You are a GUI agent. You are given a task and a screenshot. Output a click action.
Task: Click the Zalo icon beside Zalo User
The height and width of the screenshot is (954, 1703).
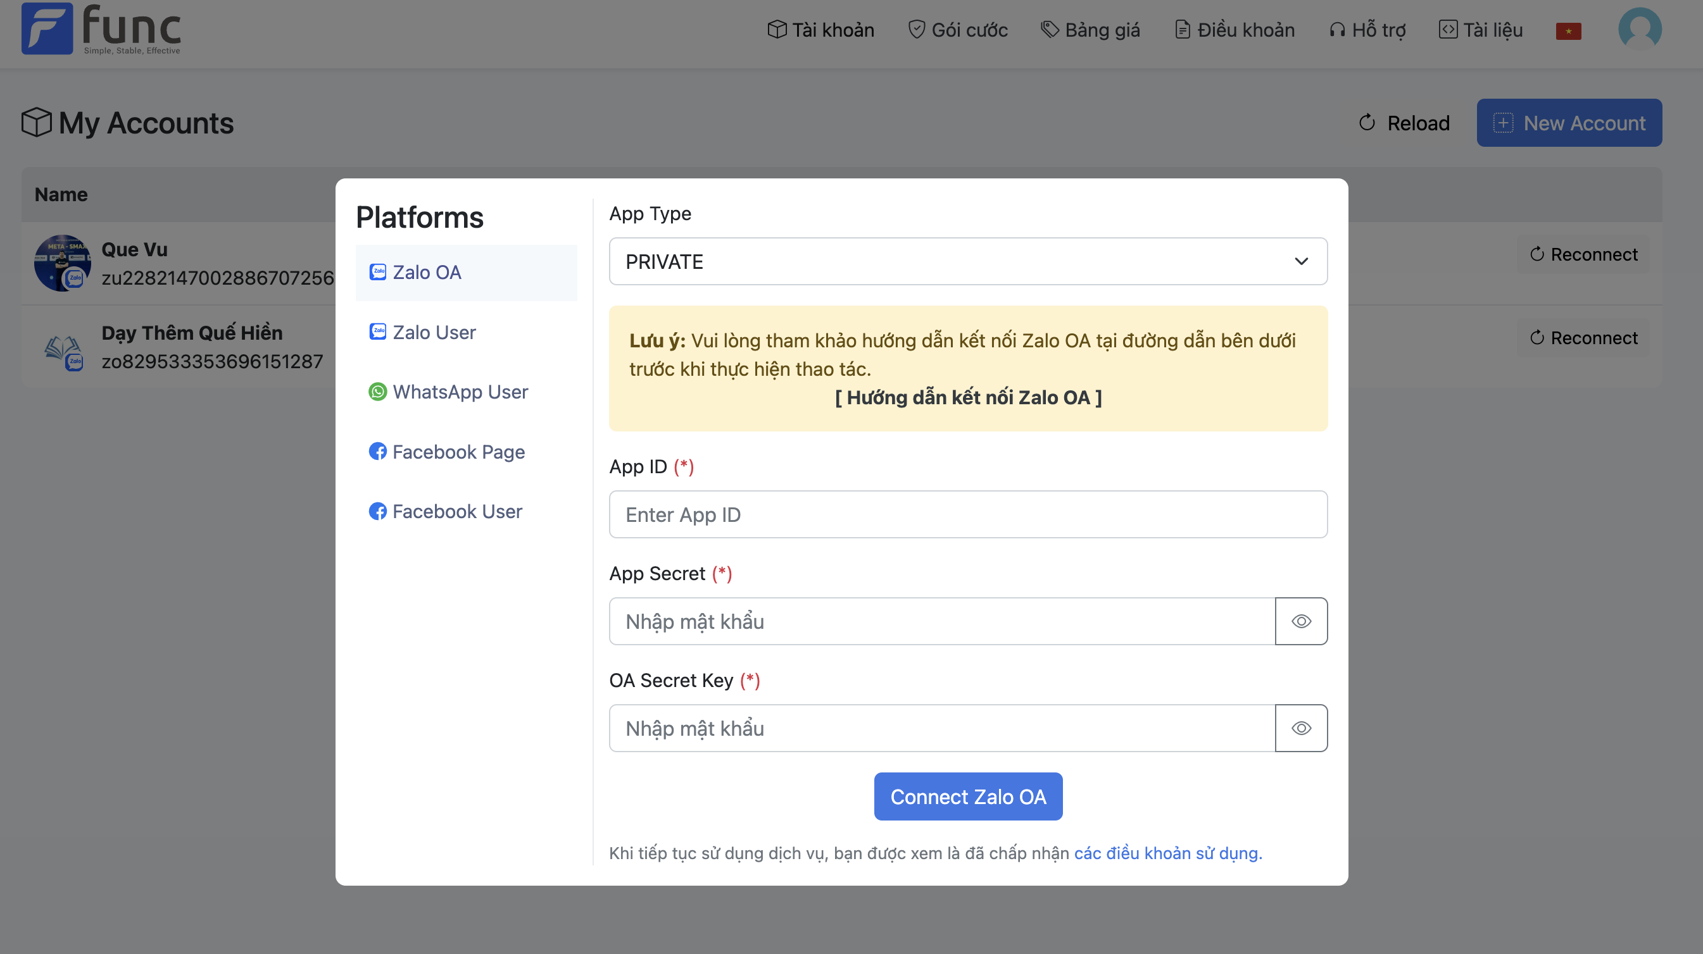coord(377,331)
